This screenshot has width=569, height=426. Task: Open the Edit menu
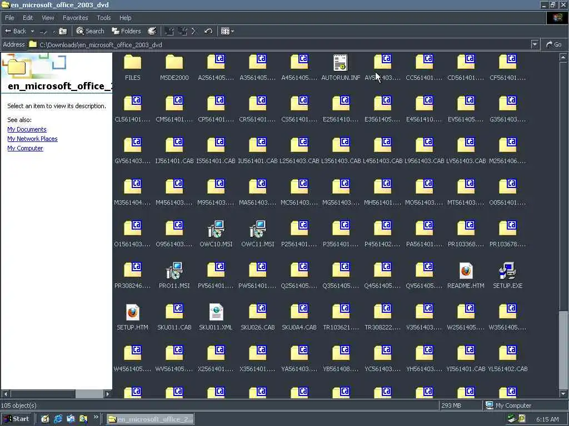28,18
